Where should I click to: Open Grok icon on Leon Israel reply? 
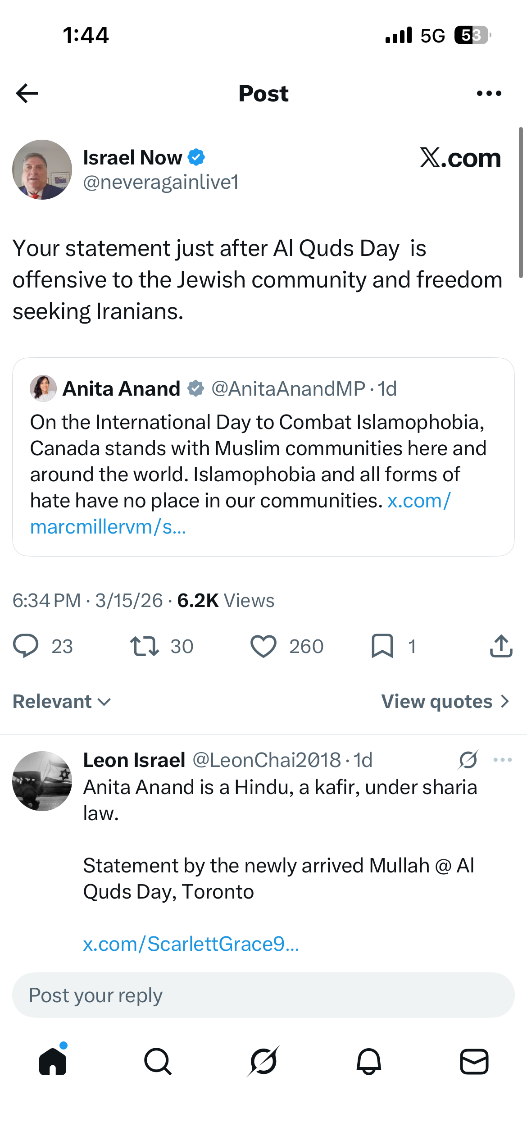(468, 760)
